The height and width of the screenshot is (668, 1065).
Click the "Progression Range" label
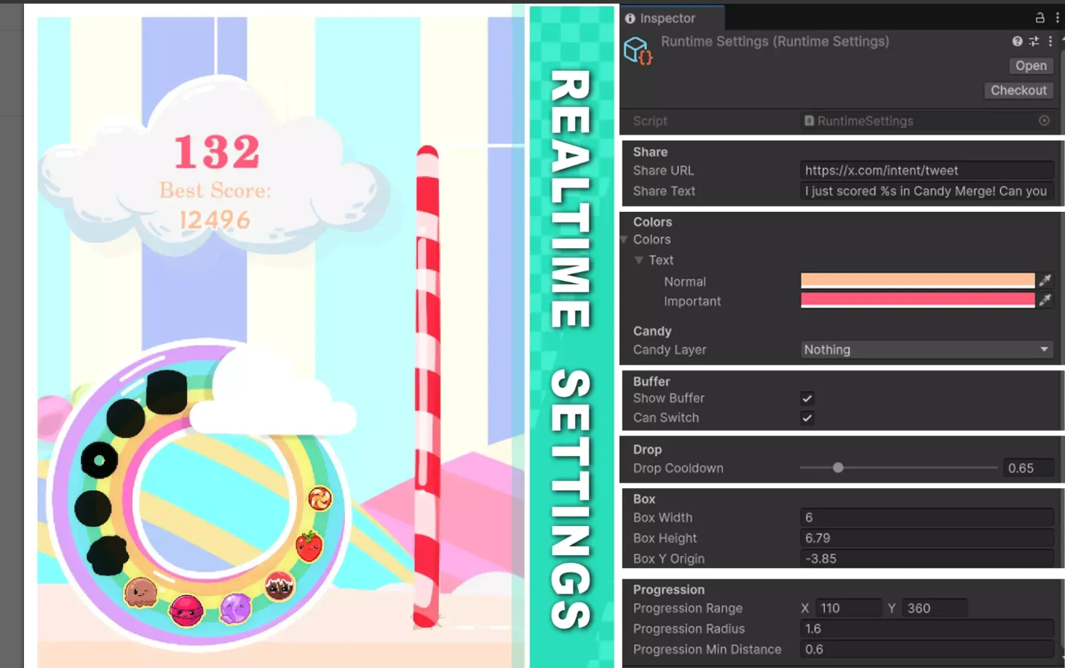coord(687,608)
